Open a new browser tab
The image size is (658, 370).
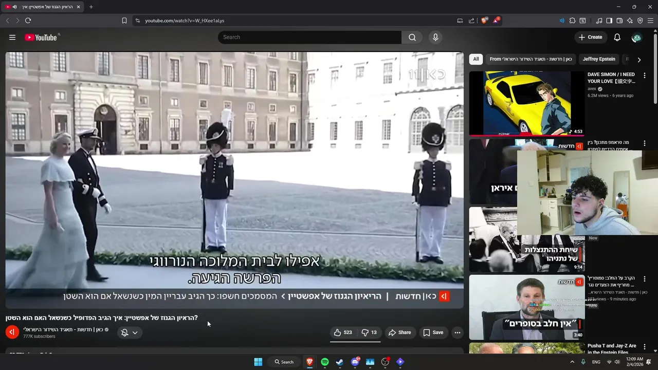(91, 7)
